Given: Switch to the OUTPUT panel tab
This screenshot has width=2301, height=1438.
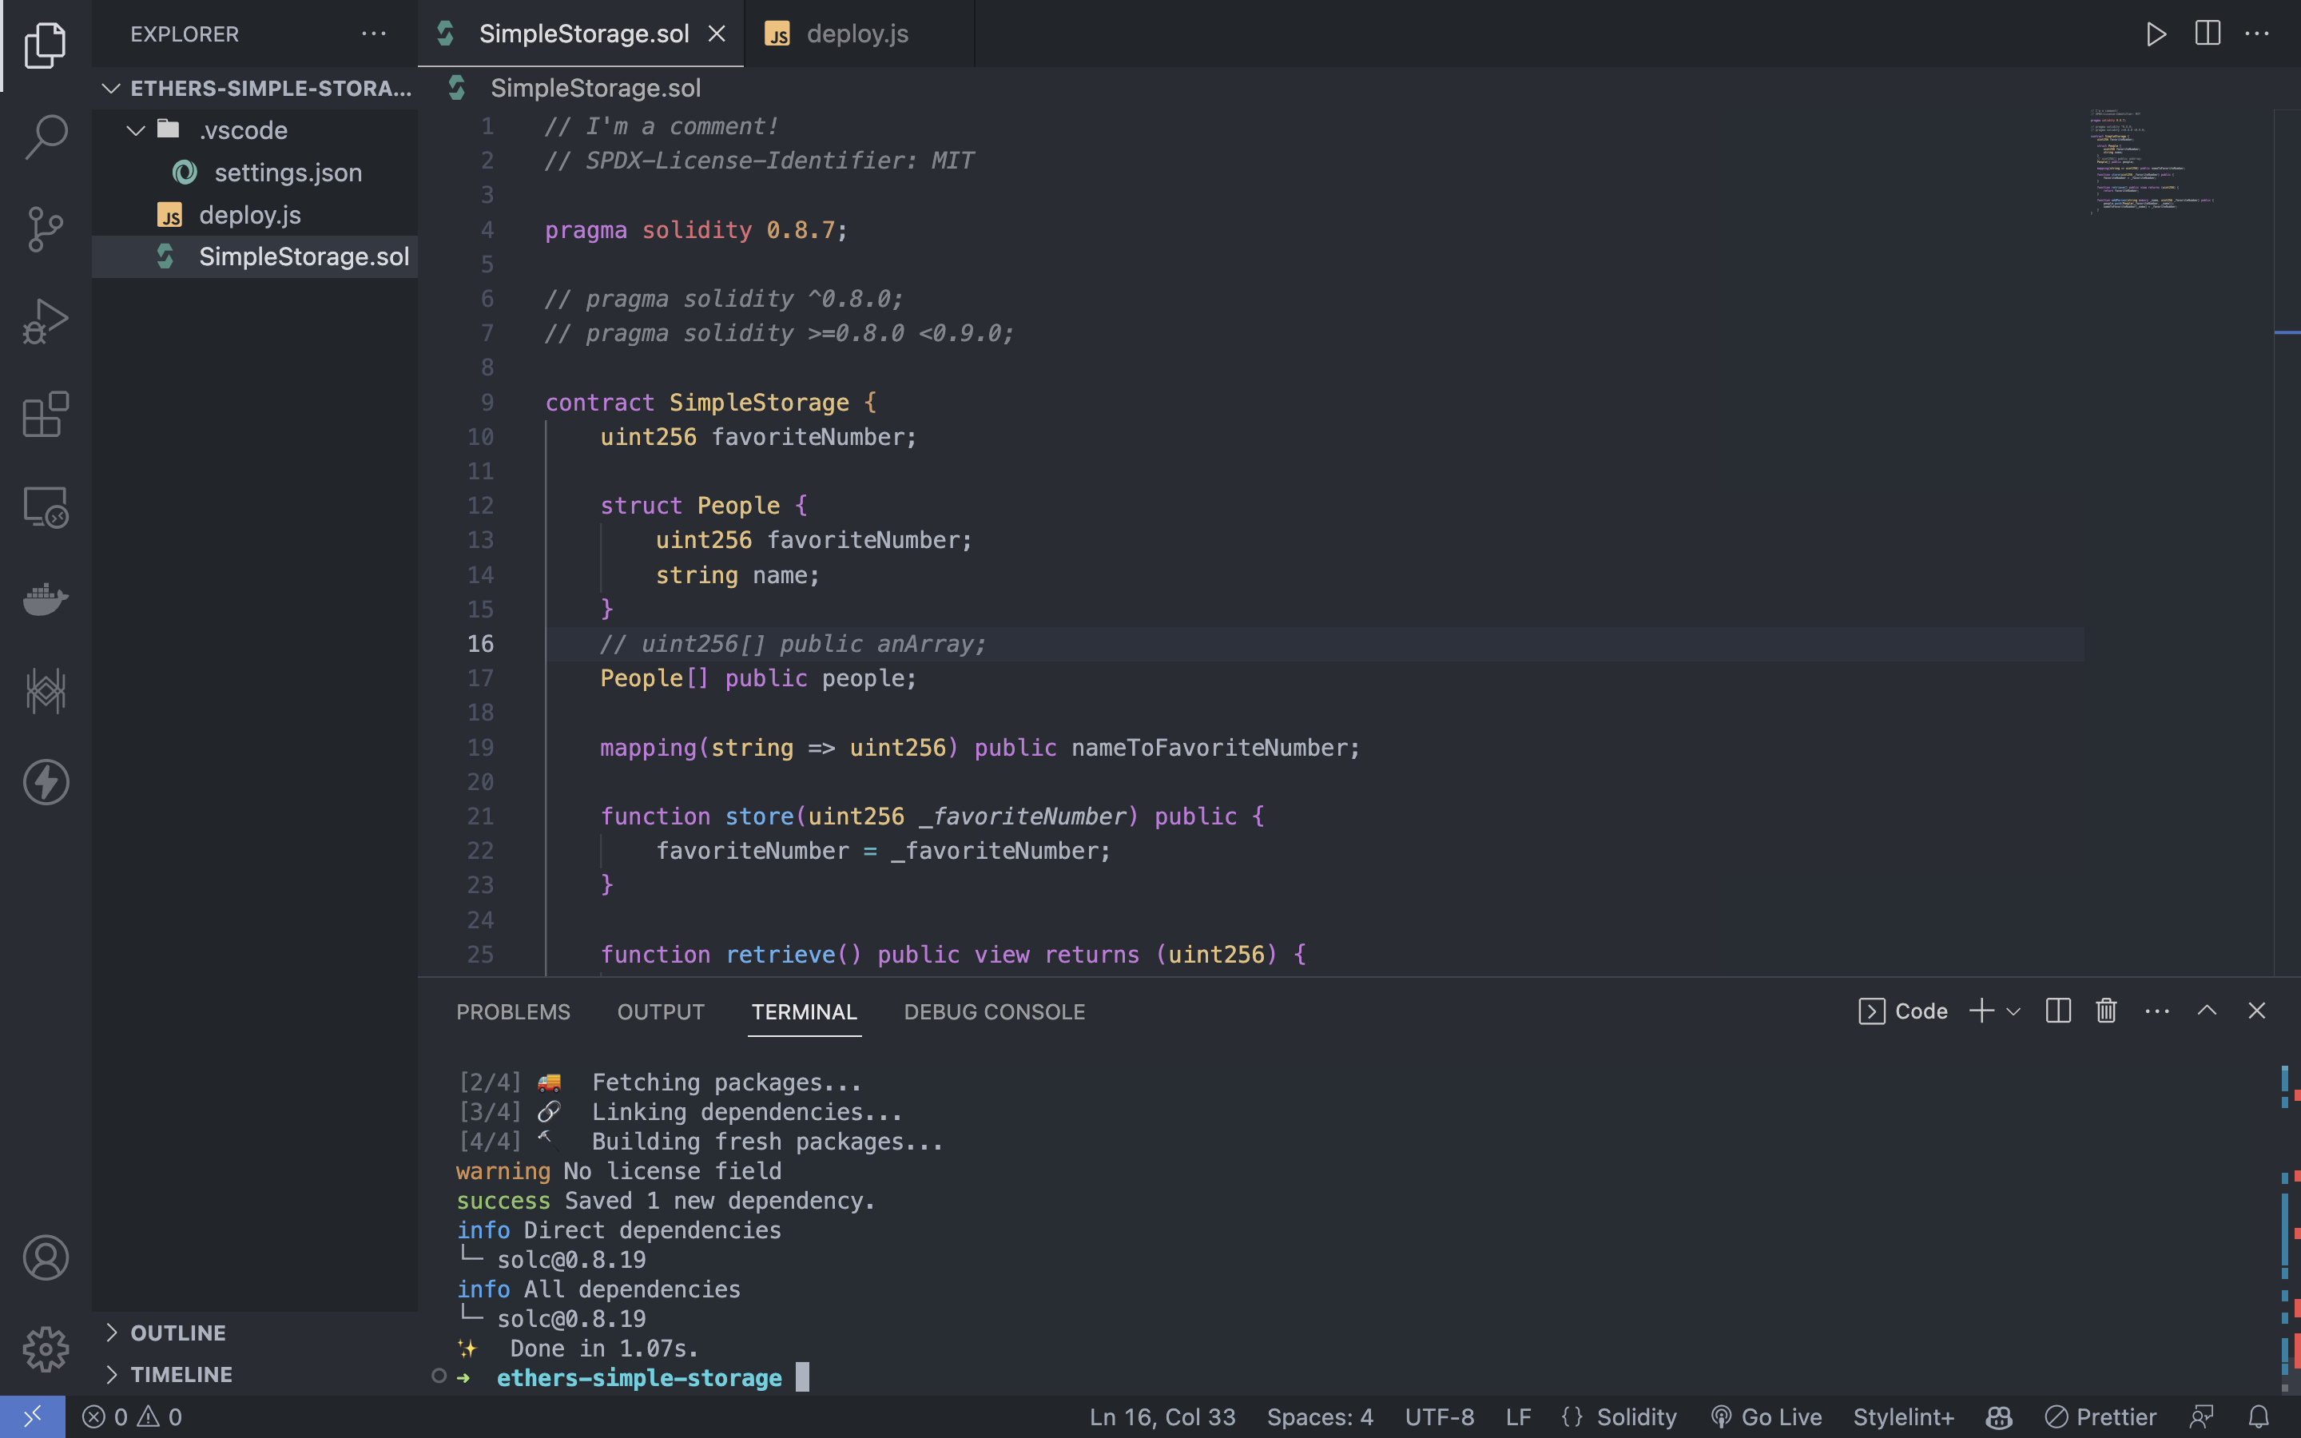Looking at the screenshot, I should point(661,1012).
